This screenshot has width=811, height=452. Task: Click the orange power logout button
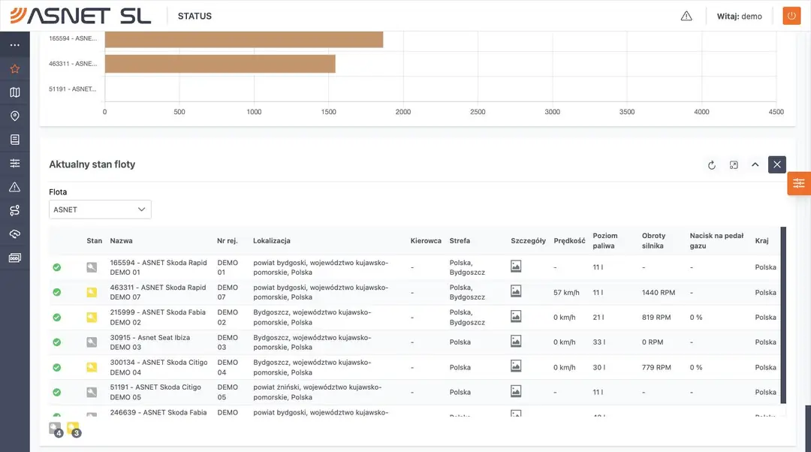pyautogui.click(x=791, y=16)
